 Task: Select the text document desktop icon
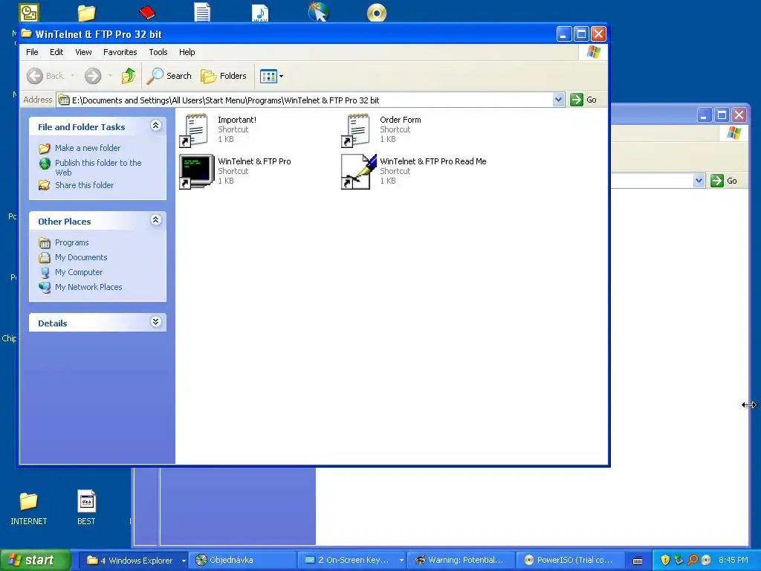pyautogui.click(x=202, y=12)
